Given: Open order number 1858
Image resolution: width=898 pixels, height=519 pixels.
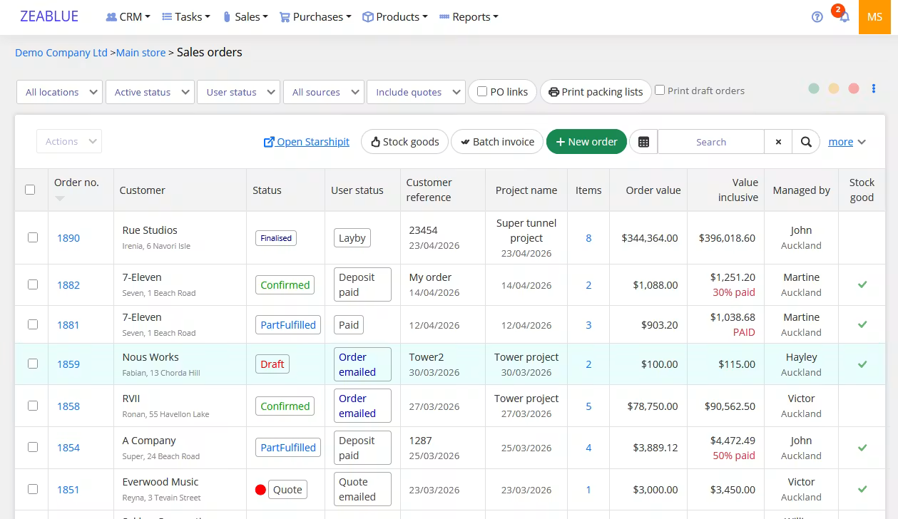Looking at the screenshot, I should coord(68,406).
